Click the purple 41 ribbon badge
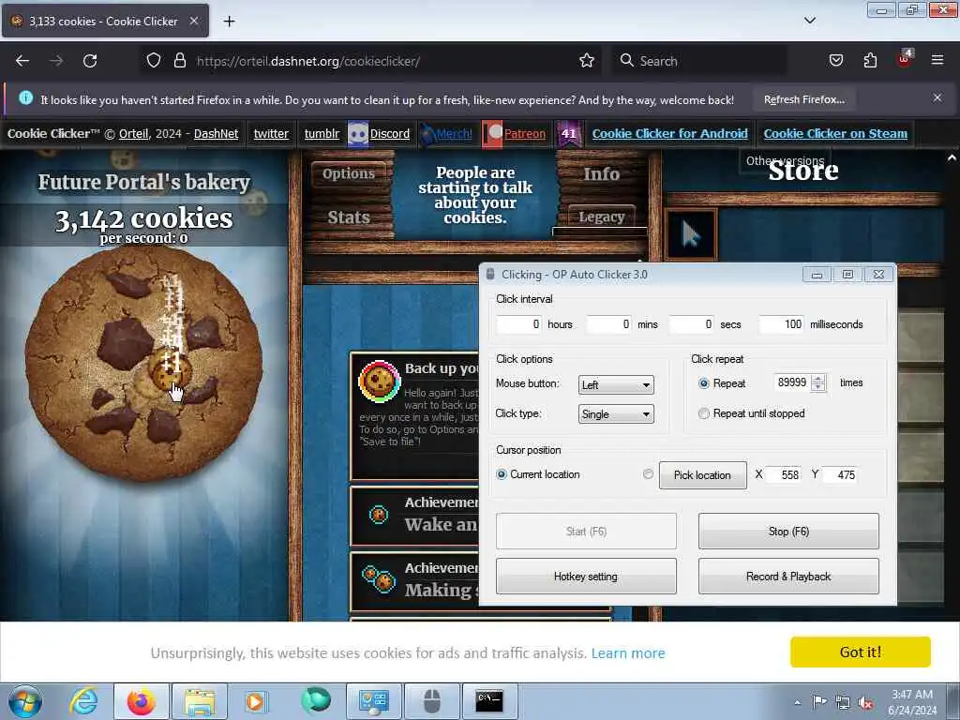The height and width of the screenshot is (720, 960). [x=569, y=133]
